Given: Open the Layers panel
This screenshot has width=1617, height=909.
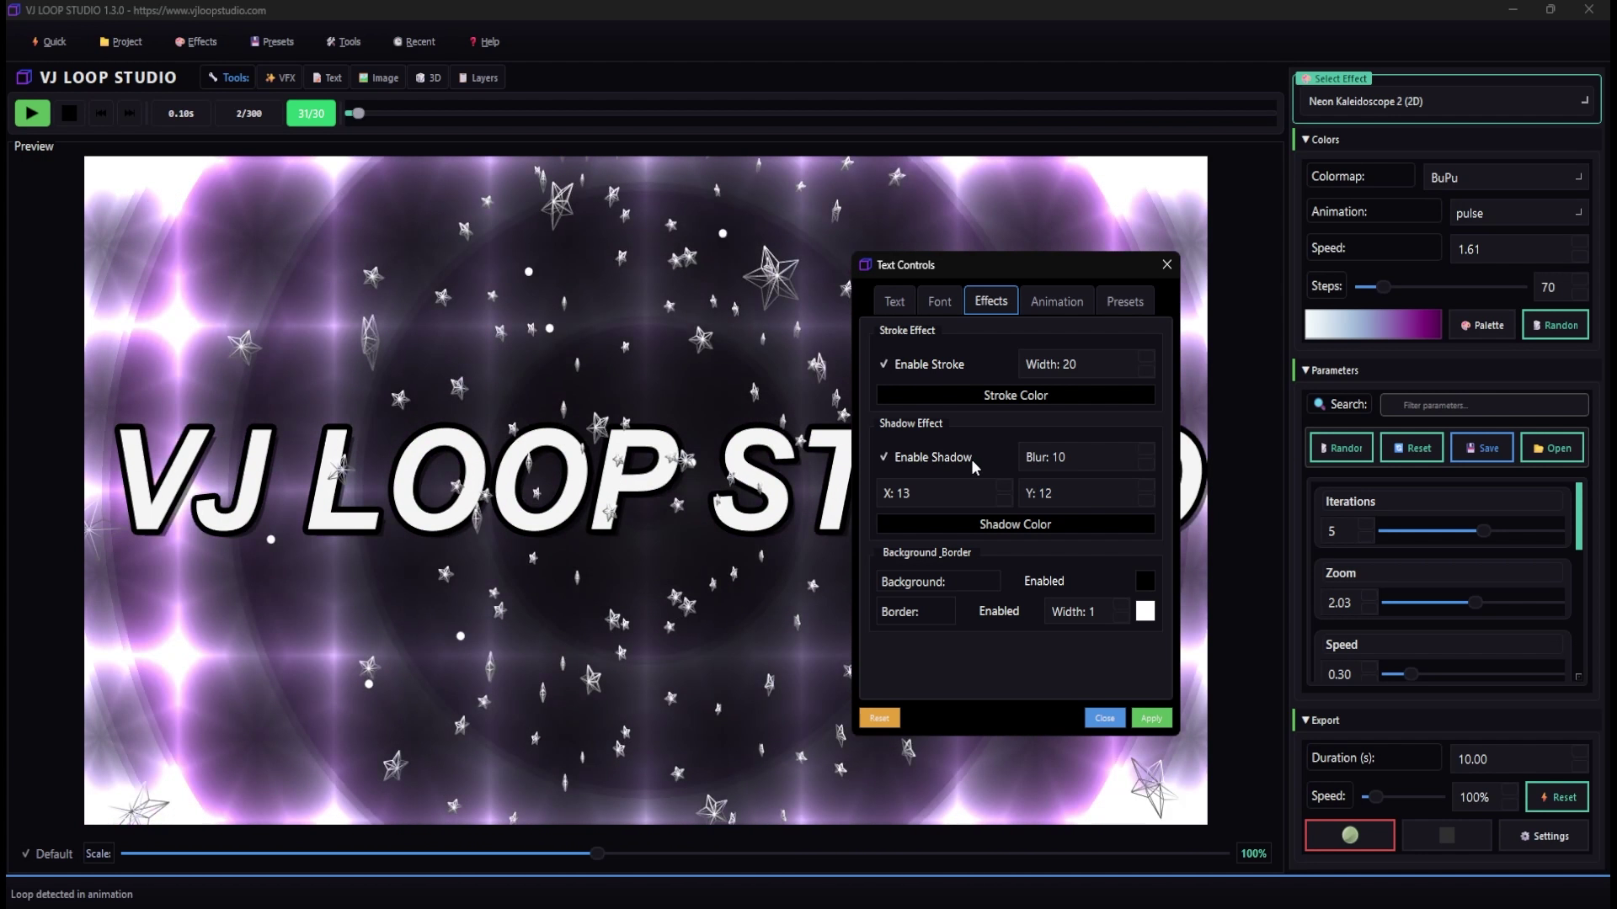Looking at the screenshot, I should [x=477, y=77].
